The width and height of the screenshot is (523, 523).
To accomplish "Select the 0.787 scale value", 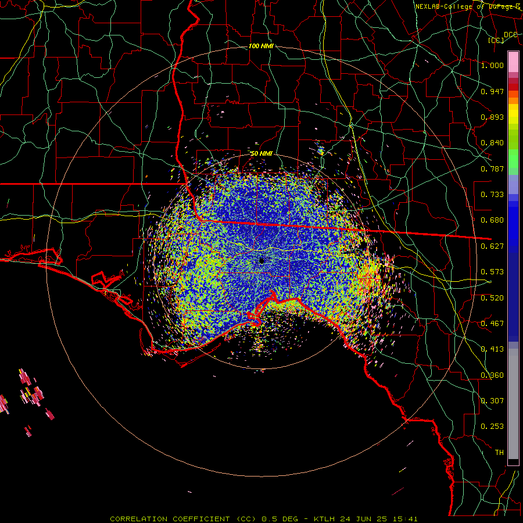I will (x=492, y=169).
